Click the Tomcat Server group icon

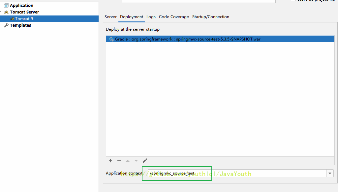tap(6, 12)
